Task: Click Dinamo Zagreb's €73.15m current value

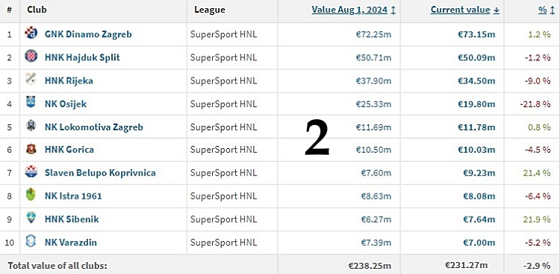Action: pos(476,34)
